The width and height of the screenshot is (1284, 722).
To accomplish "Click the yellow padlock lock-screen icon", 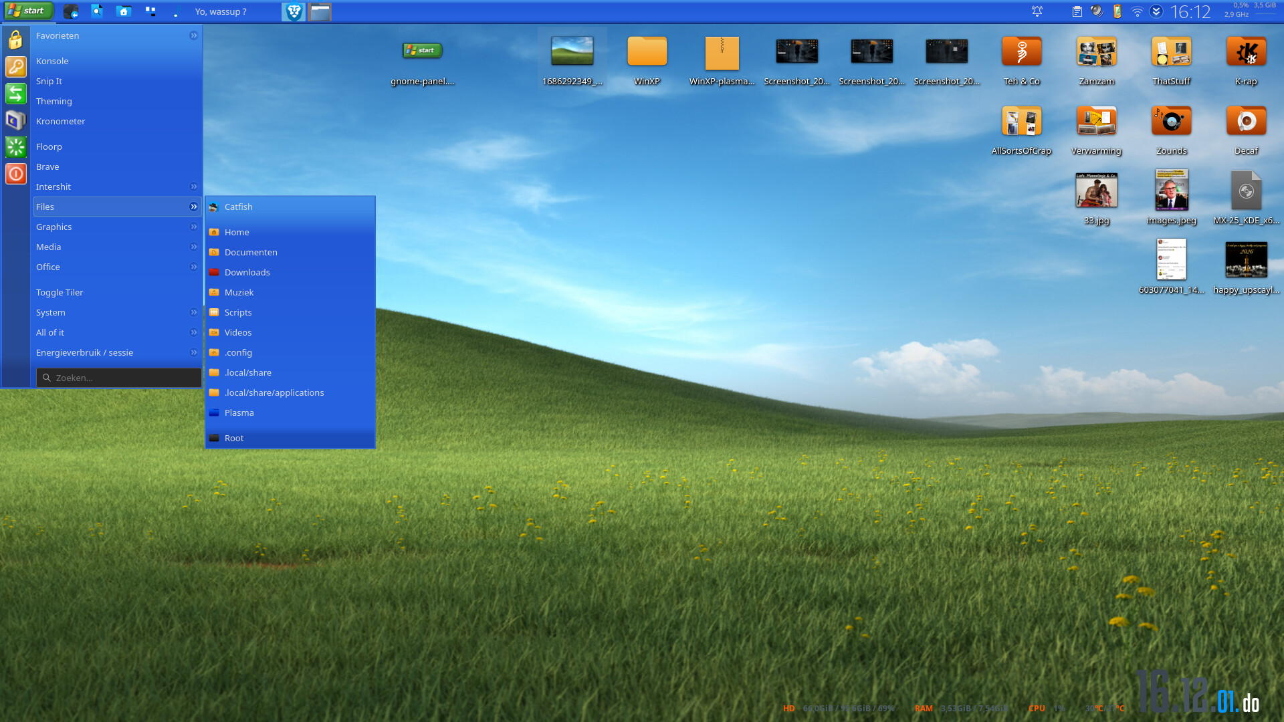I will (15, 40).
